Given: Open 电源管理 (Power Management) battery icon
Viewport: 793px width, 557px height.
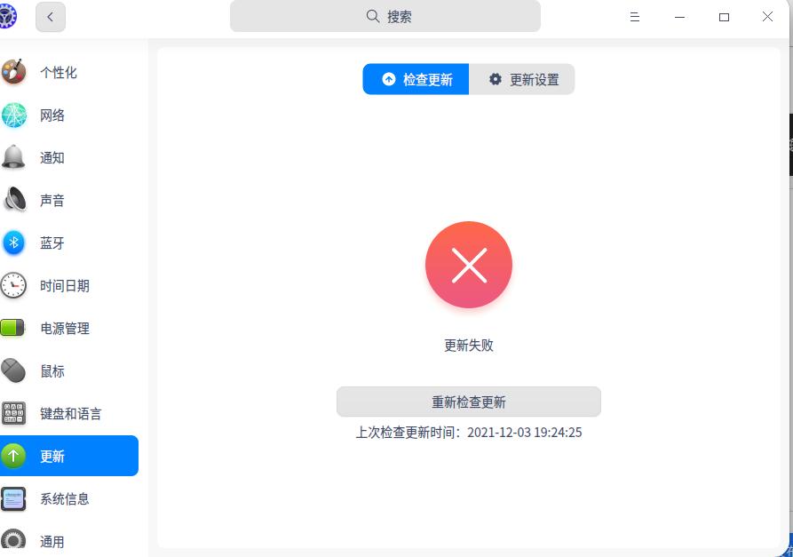Looking at the screenshot, I should (x=14, y=328).
